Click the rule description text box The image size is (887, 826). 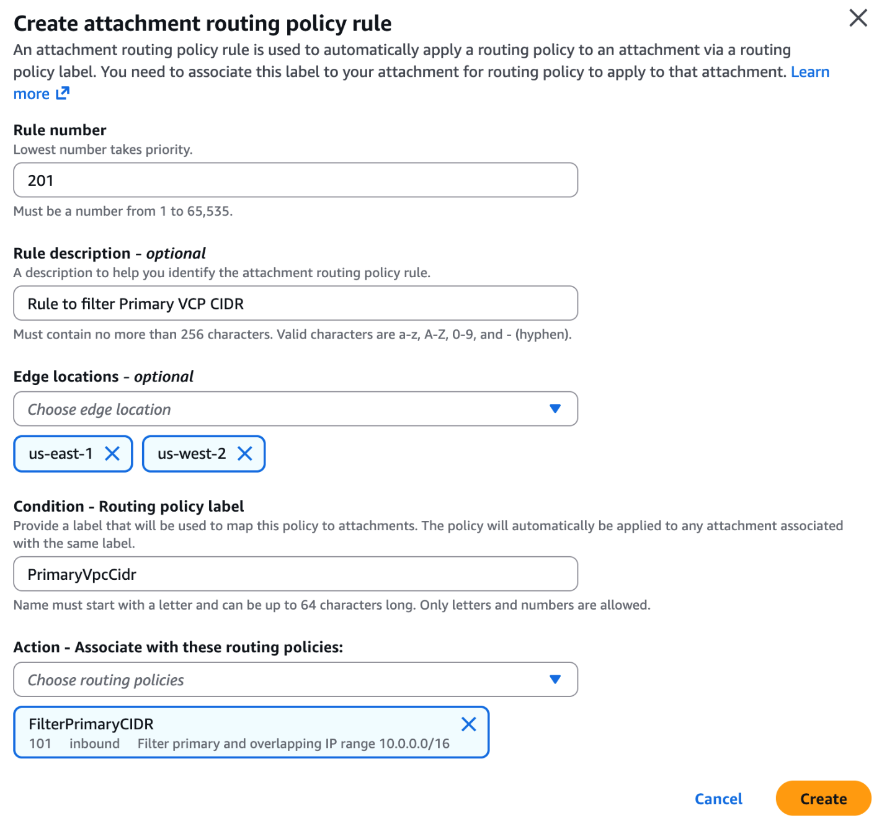[x=295, y=303]
